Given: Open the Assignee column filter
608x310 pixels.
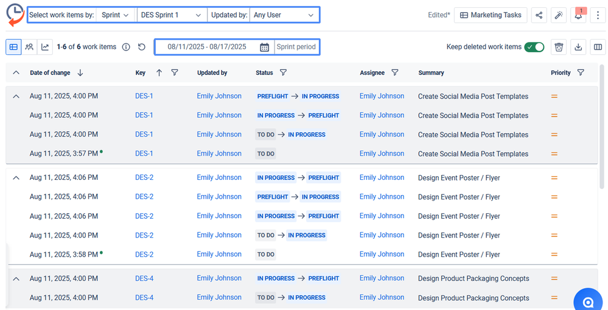Looking at the screenshot, I should pyautogui.click(x=395, y=72).
